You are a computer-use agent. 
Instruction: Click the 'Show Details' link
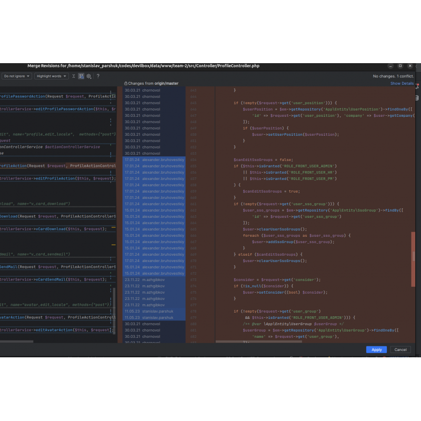click(402, 84)
